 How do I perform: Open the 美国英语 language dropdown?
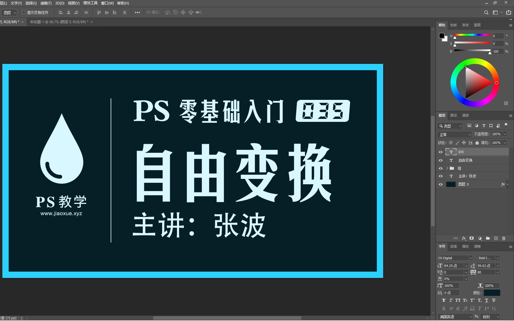pyautogui.click(x=455, y=317)
